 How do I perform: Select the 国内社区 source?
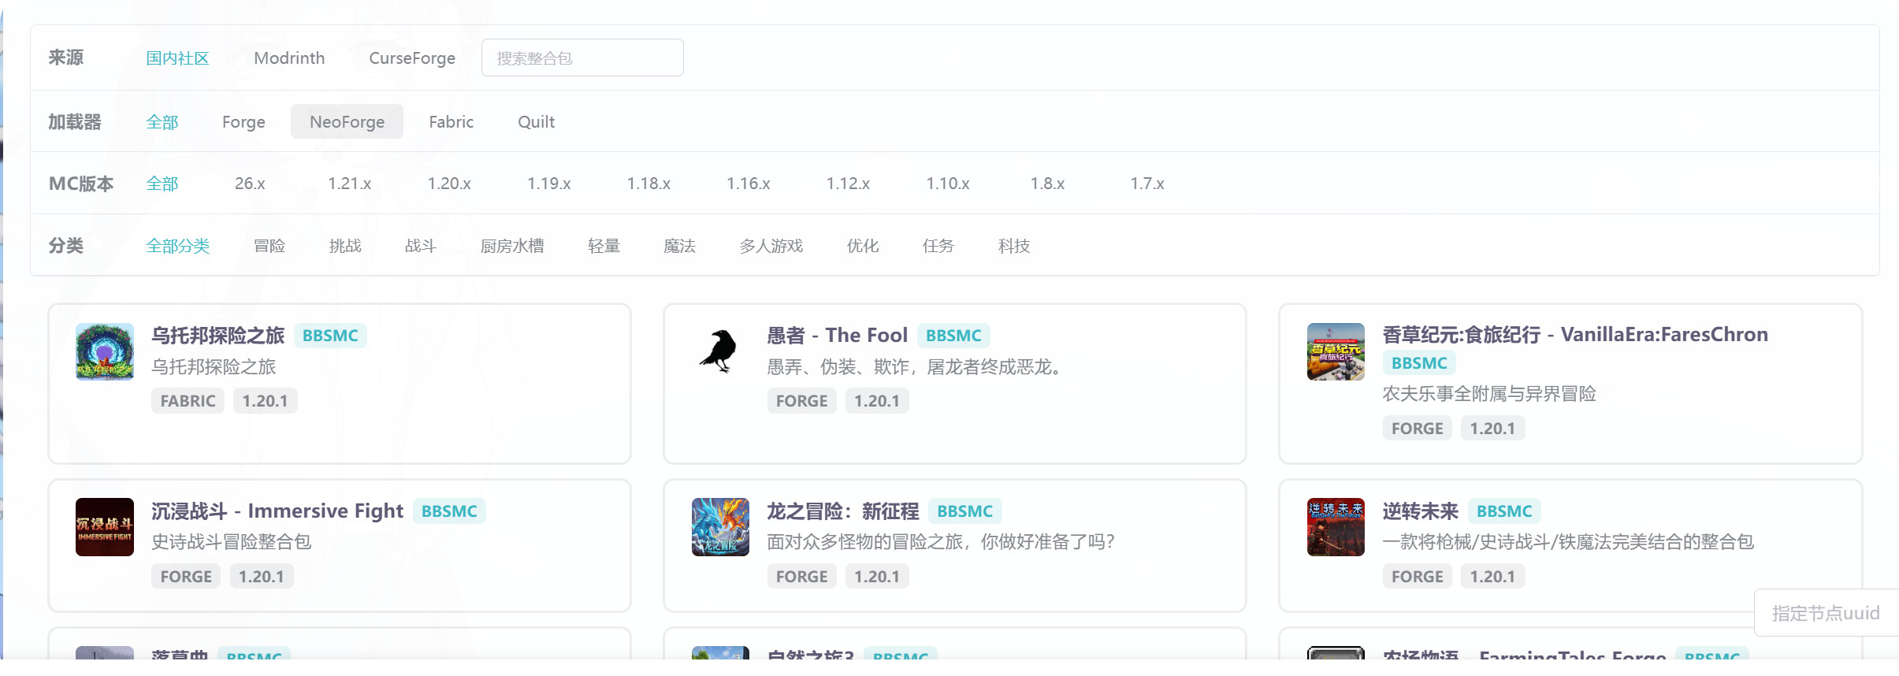[x=177, y=58]
